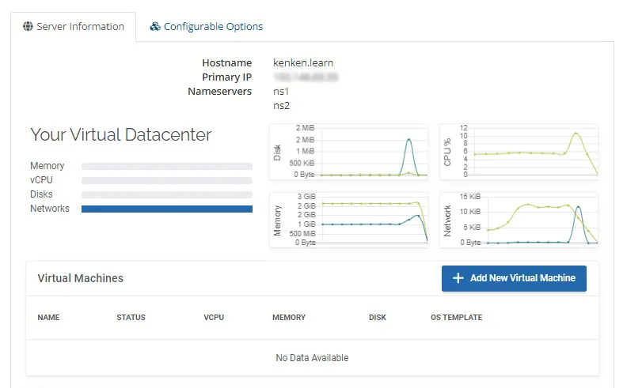The image size is (627, 388).
Task: Click the Memory usage progress bar
Action: coord(167,166)
